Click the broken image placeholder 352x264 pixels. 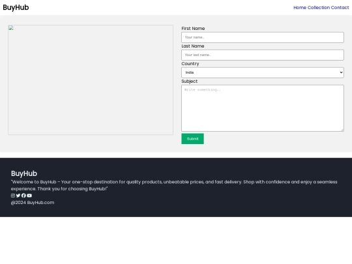click(91, 80)
